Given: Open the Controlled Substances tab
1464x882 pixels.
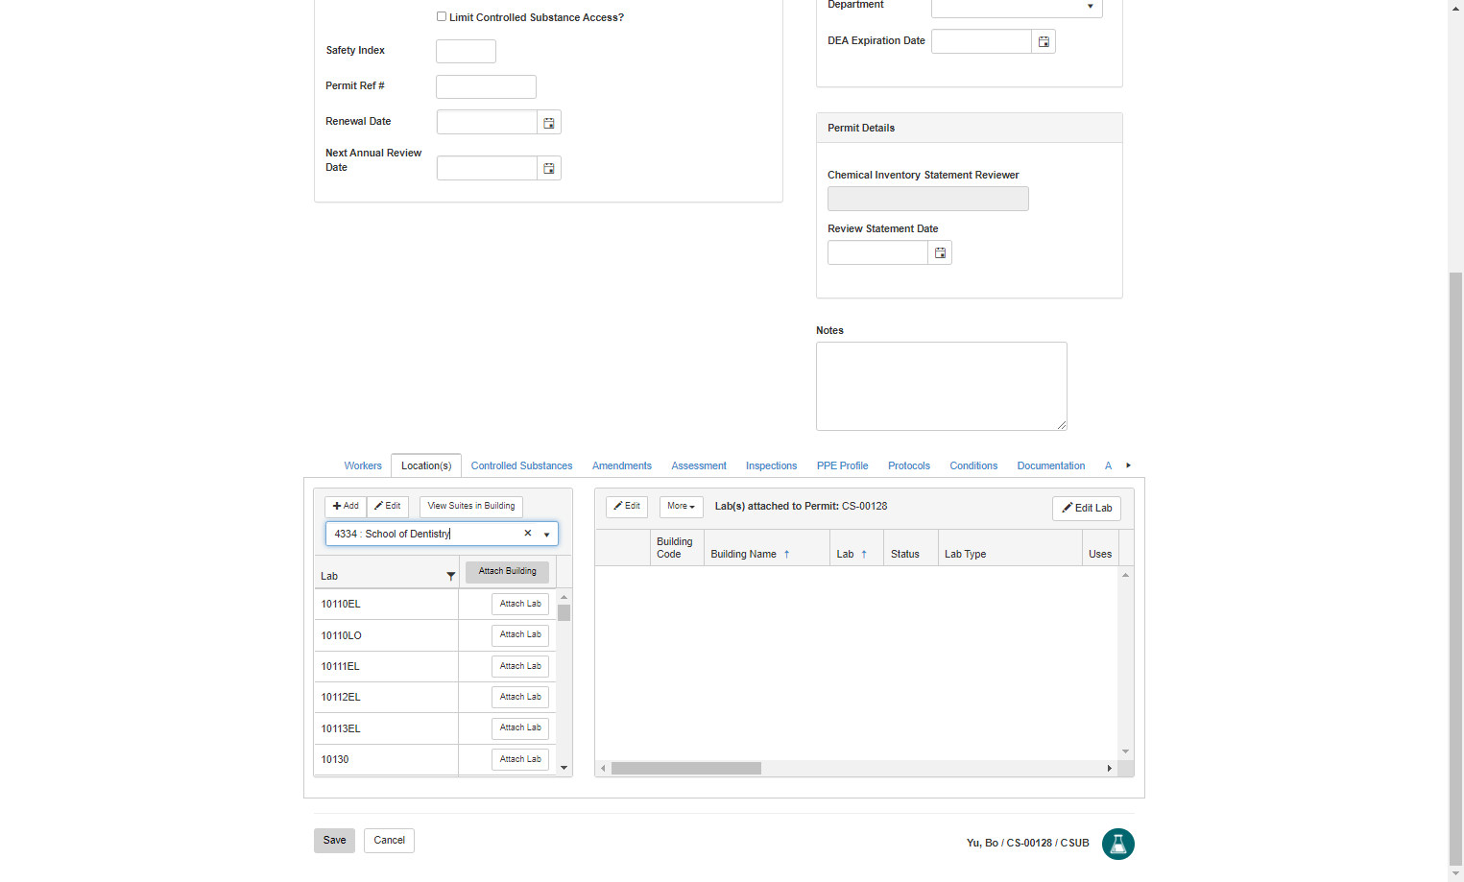Looking at the screenshot, I should pos(521,465).
